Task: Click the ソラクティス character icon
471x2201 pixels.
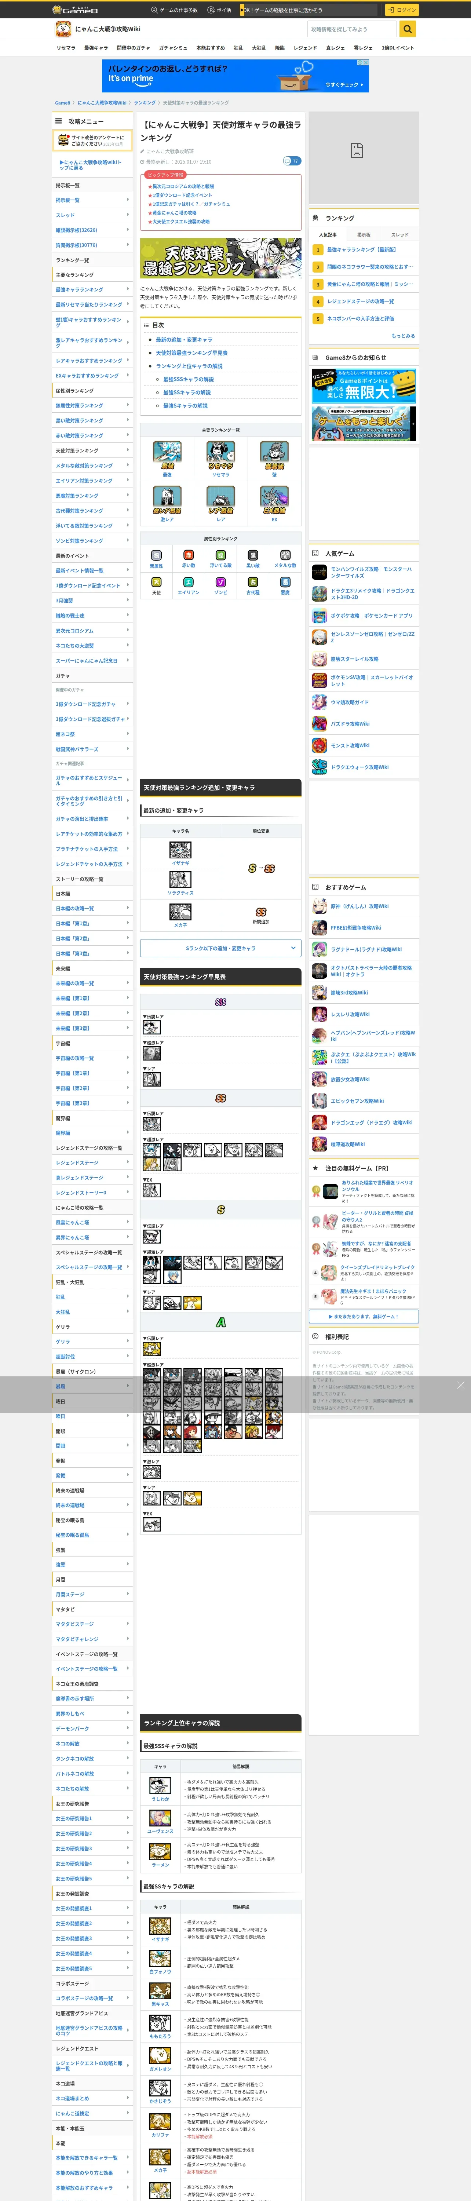Action: coord(180,879)
